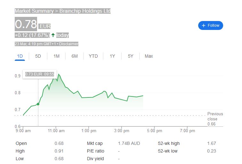Click the 3:00 pm axis label
Image resolution: width=242 pixels, height=164 pixels.
121,131
